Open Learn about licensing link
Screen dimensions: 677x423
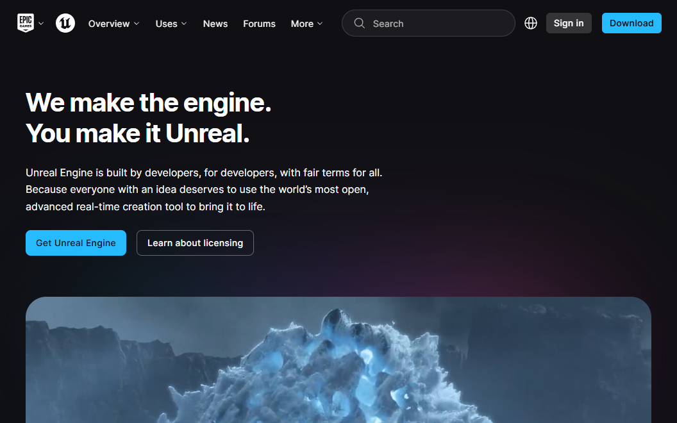195,242
